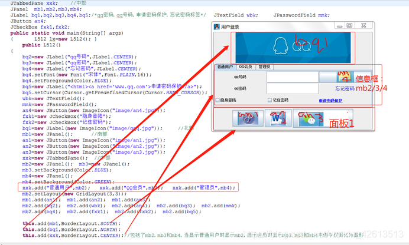The width and height of the screenshot is (409, 245).
Task: Click the 'this.add(mb1,BorderLayout.SOUTH)' line
Action: (x=72, y=223)
